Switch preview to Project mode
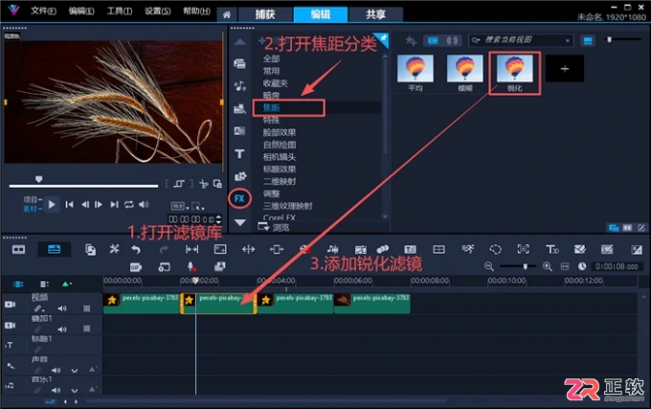651x409 pixels. 33,200
